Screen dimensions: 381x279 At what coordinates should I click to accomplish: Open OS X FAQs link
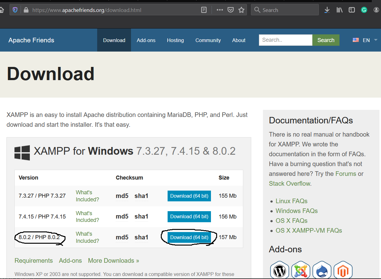[x=292, y=221]
